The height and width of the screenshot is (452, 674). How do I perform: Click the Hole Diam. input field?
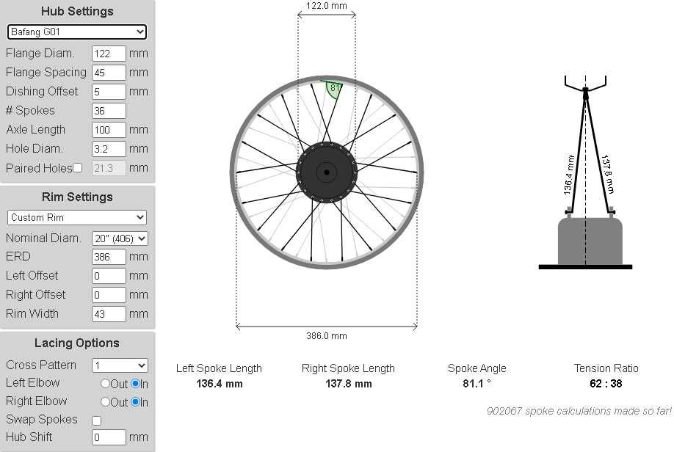coord(109,149)
